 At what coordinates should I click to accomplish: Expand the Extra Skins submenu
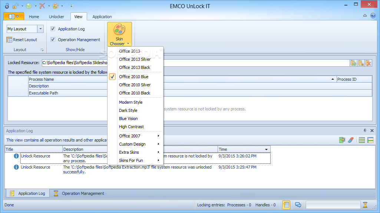click(135, 152)
